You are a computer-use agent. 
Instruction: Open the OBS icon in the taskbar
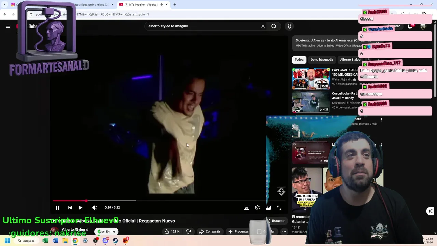click(x=95, y=241)
